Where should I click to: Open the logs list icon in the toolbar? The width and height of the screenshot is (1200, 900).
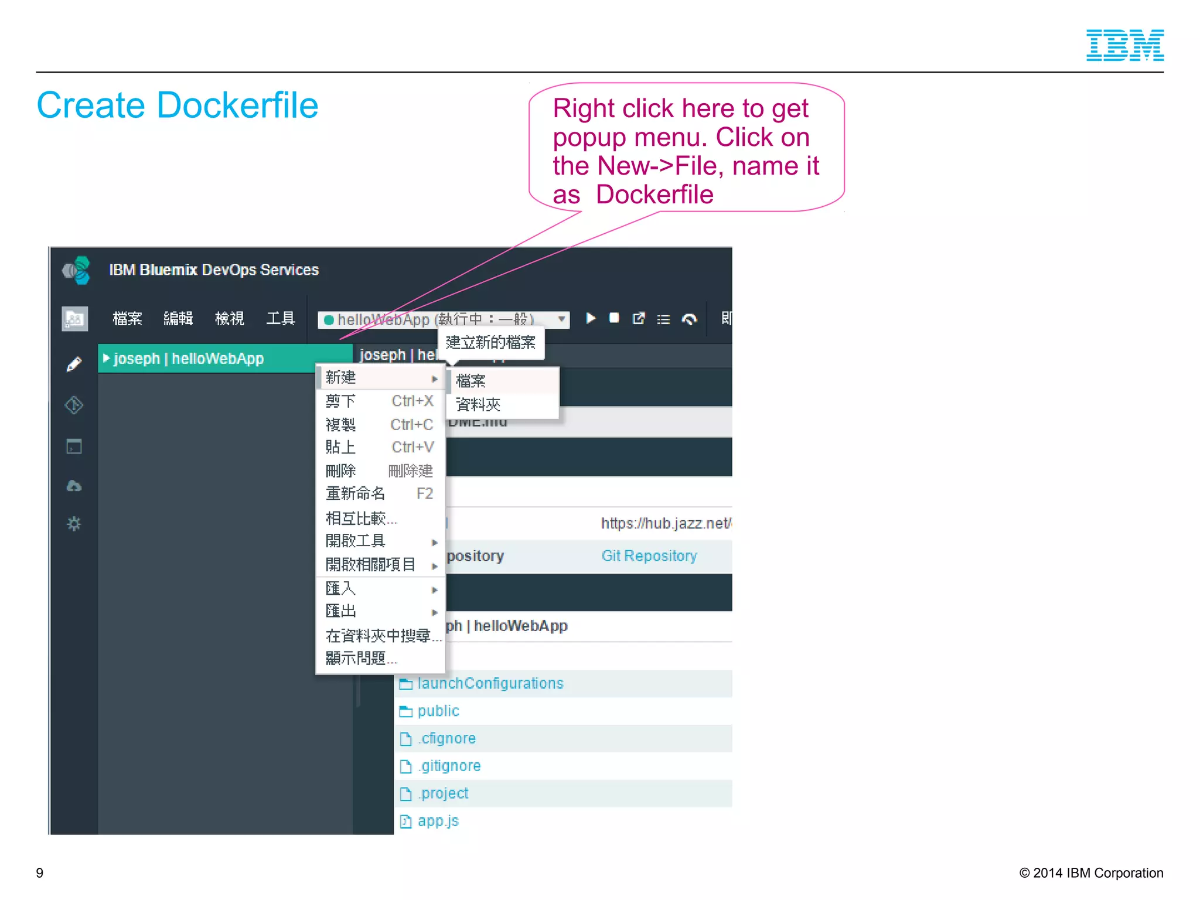click(663, 319)
